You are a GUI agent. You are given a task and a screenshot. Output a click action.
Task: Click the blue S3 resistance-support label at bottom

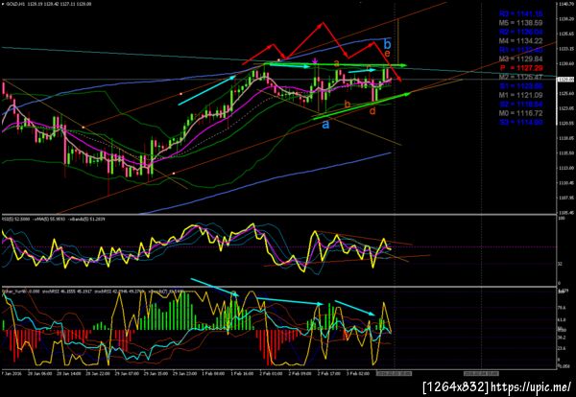pos(520,122)
